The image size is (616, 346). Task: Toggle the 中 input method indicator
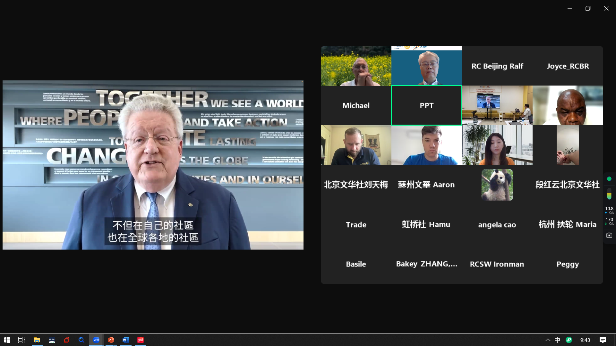[x=557, y=340]
